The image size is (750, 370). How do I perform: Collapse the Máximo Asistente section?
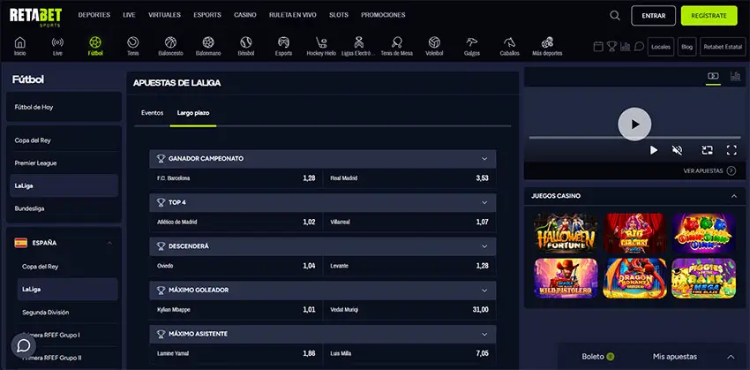point(484,334)
